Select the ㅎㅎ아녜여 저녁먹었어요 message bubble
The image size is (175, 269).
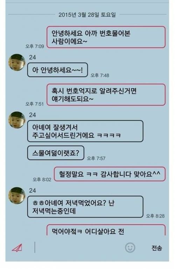tap(85, 207)
